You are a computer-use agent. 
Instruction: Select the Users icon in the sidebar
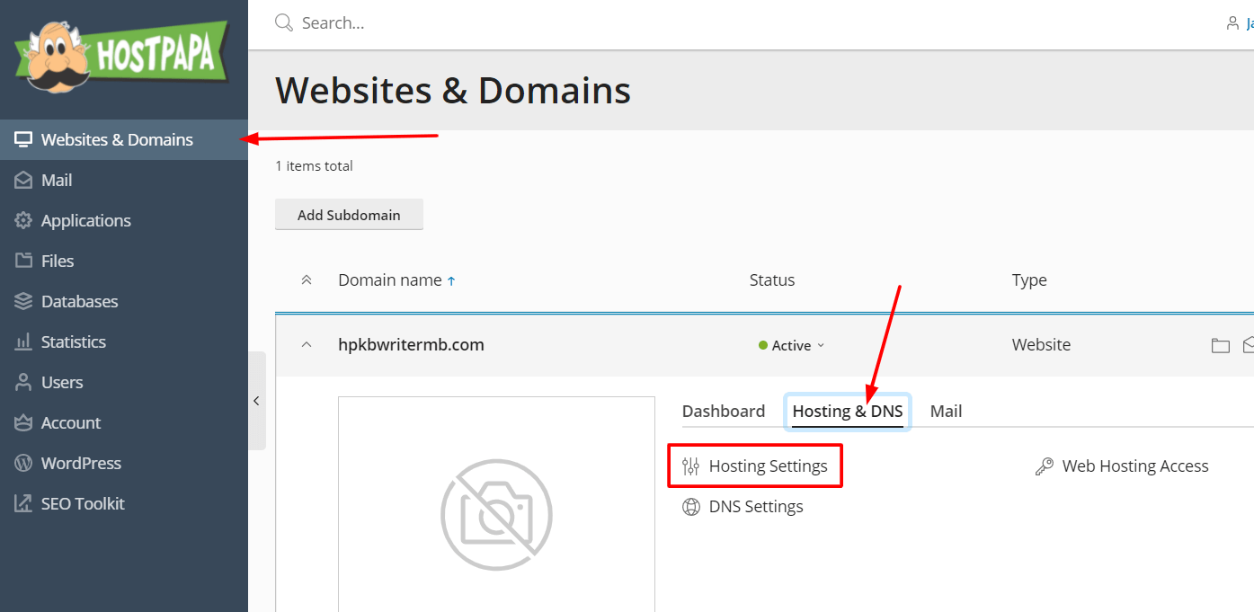click(22, 382)
